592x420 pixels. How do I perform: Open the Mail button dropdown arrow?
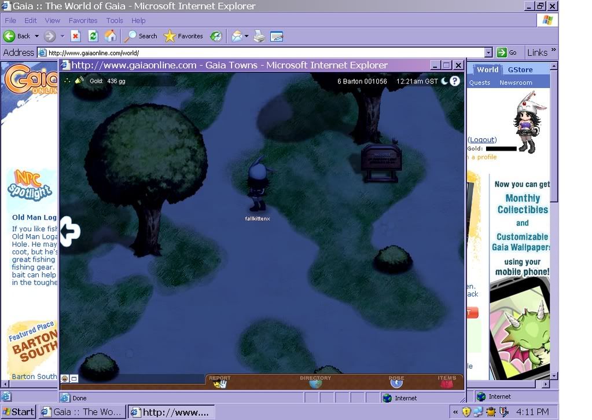tap(247, 36)
